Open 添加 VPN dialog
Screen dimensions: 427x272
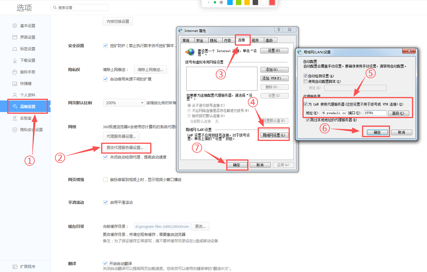[x=274, y=78]
